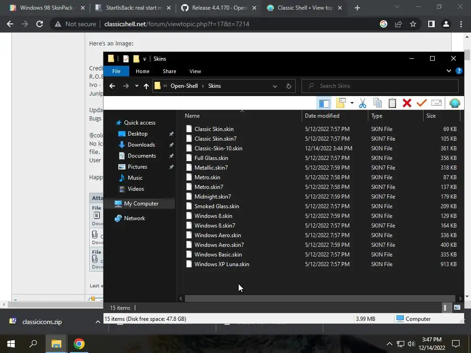This screenshot has height=353, width=471.
Task: Click the quick access toolbar properties icon
Action: (126, 59)
